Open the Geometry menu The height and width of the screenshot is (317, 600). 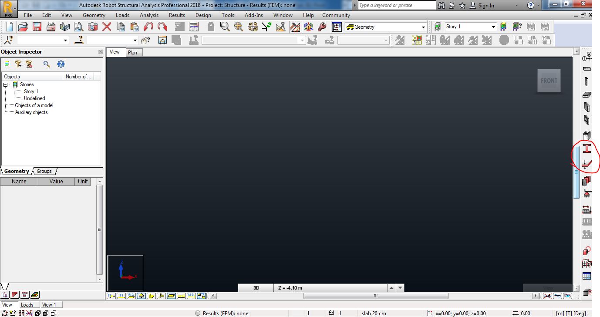[94, 15]
